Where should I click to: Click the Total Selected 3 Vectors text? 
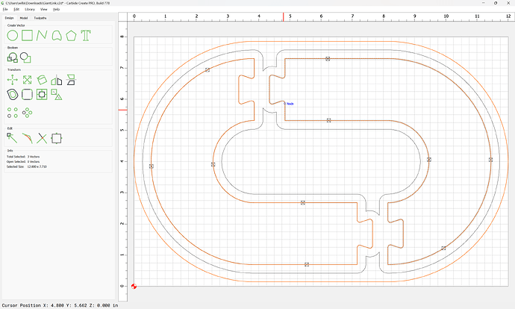pos(23,157)
